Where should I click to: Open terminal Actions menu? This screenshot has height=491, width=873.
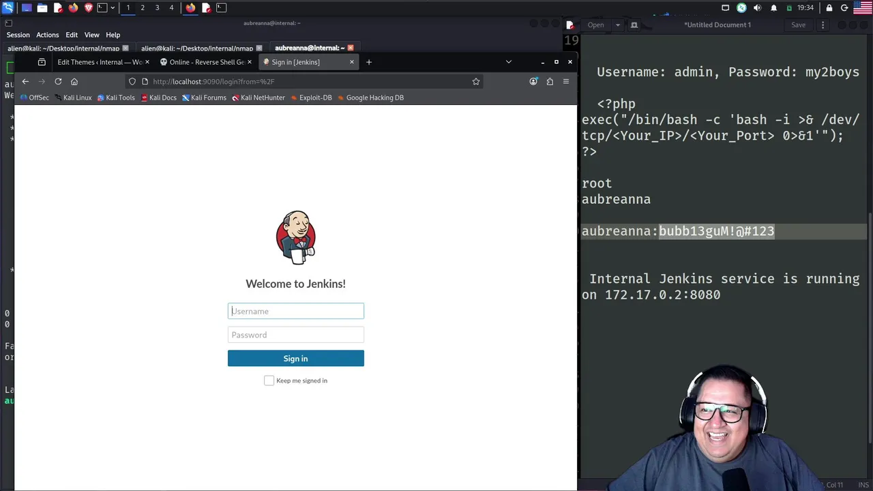(47, 35)
